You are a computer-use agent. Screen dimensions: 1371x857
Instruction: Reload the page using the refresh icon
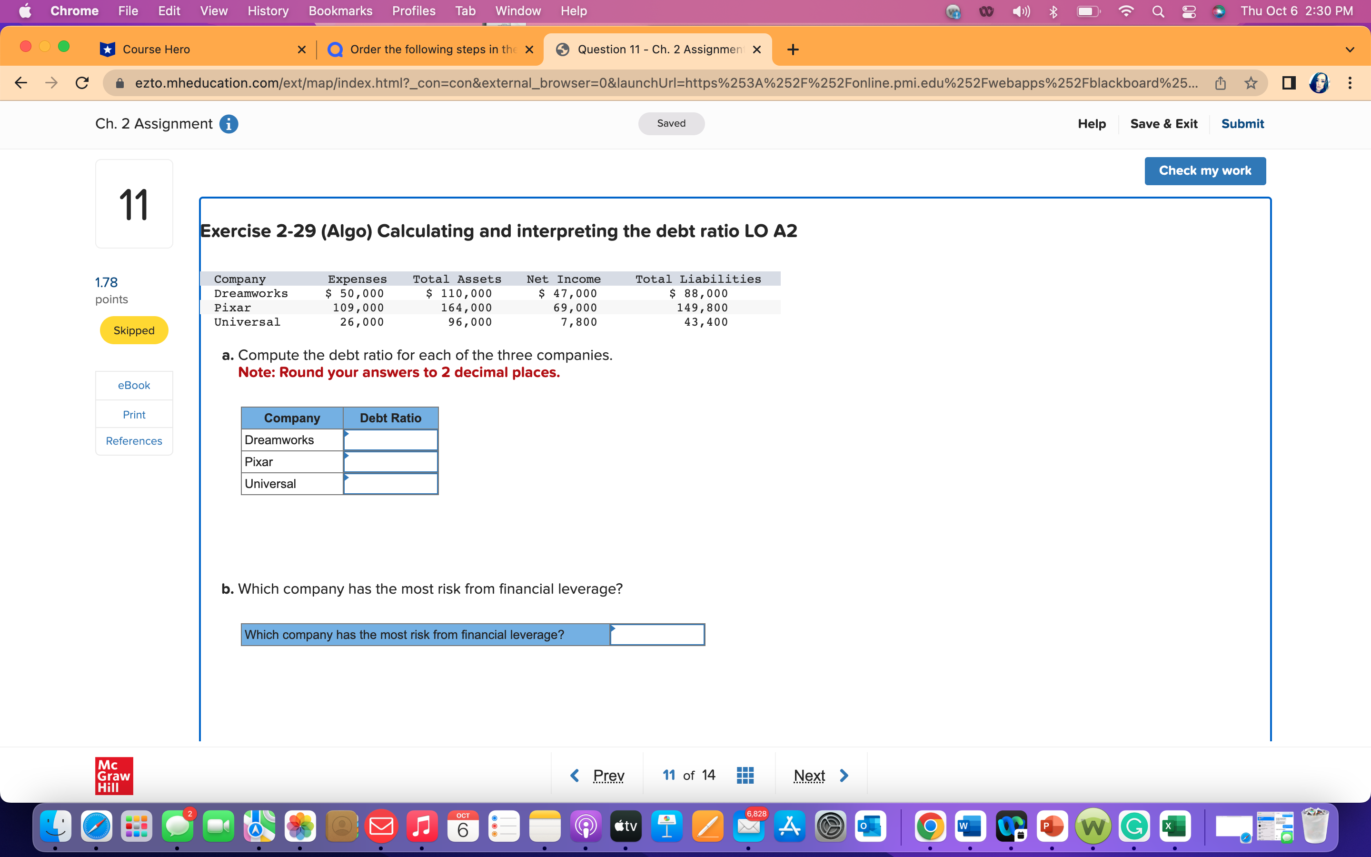(81, 83)
